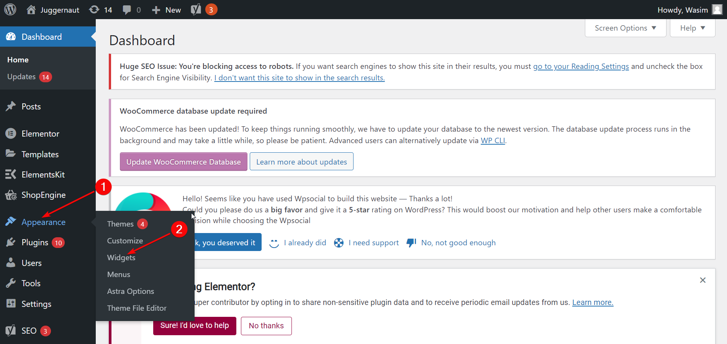Click the New label in admin bar
Screen dimensions: 727x344
point(173,10)
